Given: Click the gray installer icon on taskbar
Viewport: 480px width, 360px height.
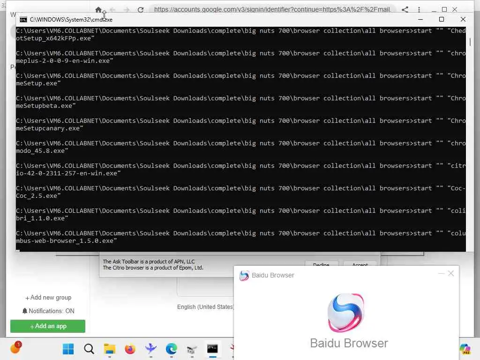Looking at the screenshot, I should [x=192, y=349].
